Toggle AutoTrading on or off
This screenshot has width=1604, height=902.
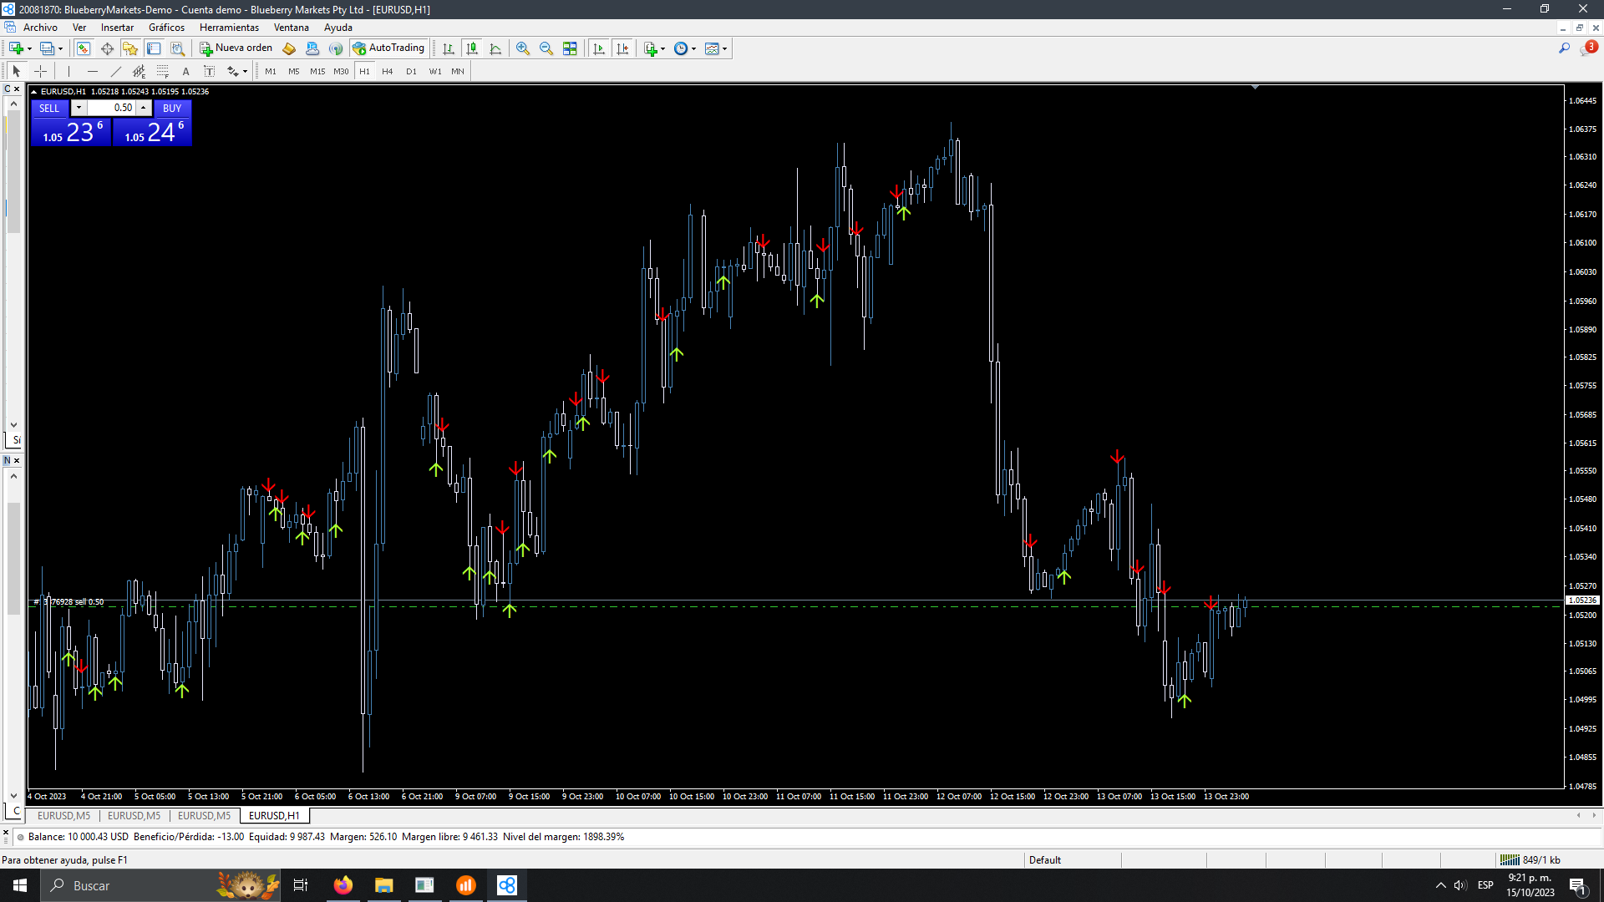[x=389, y=48]
